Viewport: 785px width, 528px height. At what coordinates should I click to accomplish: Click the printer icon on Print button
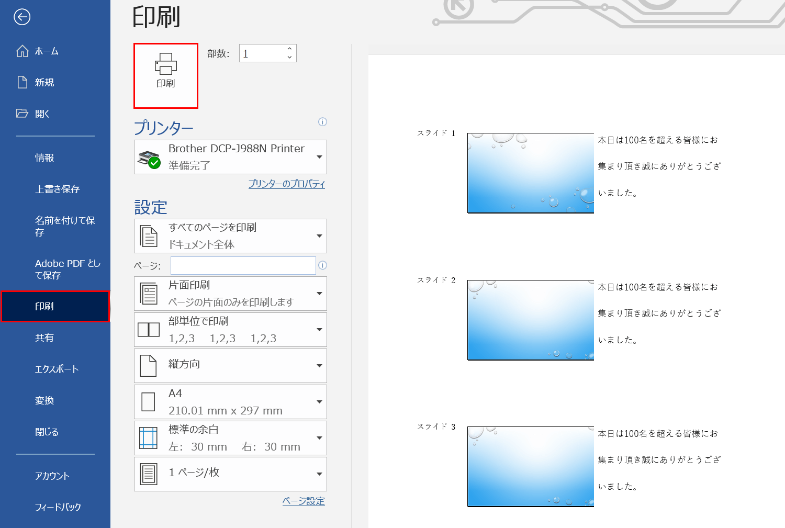166,64
